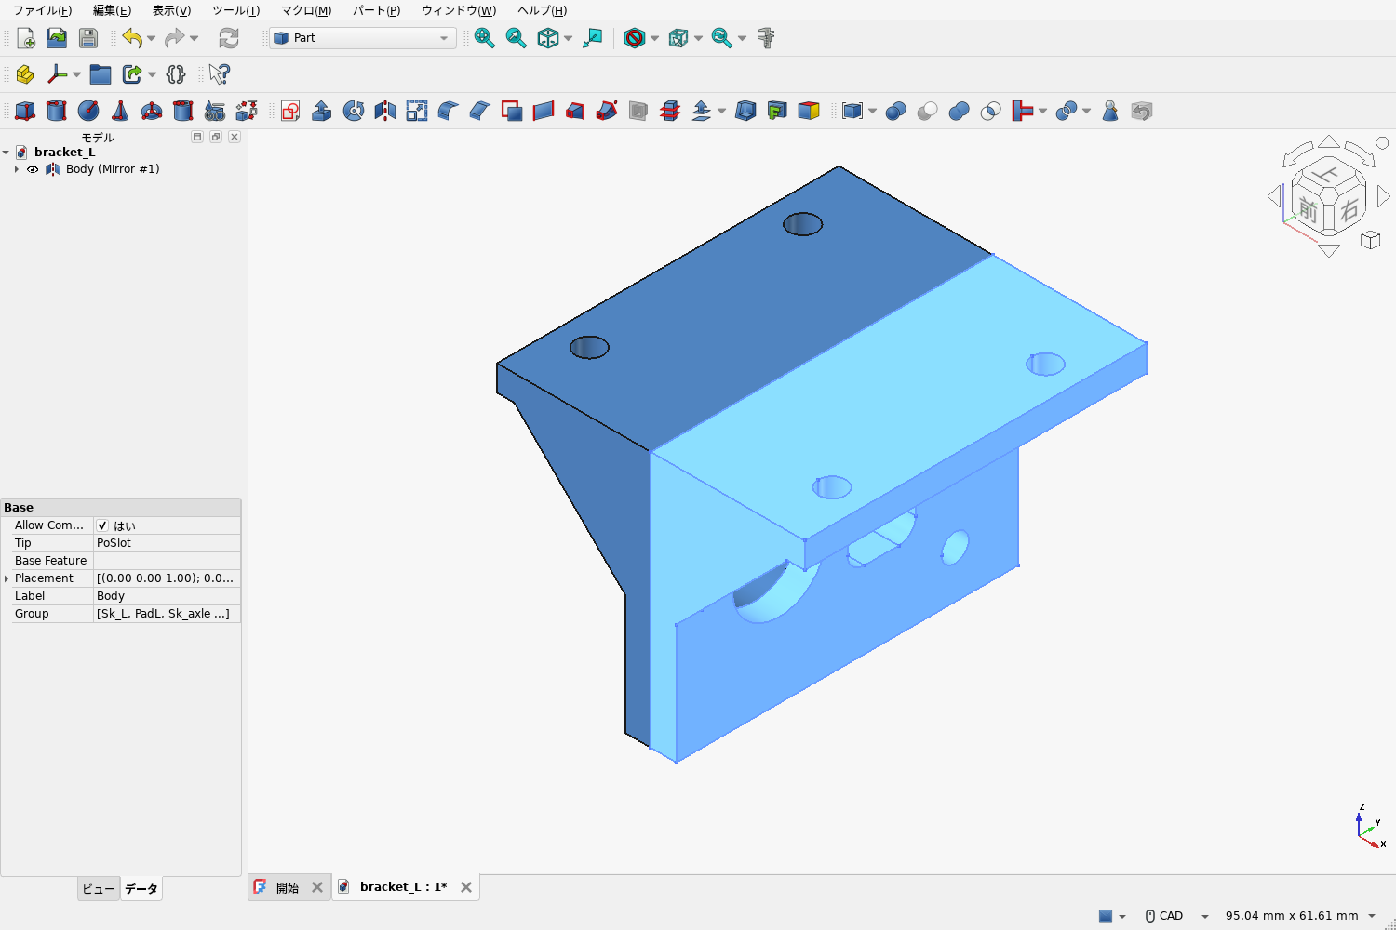Select the Section cross-sections tool
Image resolution: width=1396 pixels, height=930 pixels.
(x=670, y=112)
